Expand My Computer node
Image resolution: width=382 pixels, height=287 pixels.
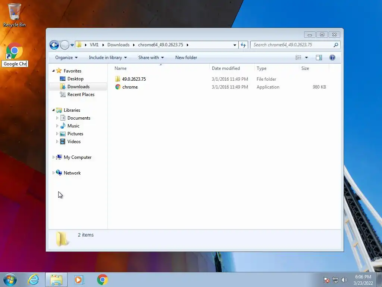(53, 157)
